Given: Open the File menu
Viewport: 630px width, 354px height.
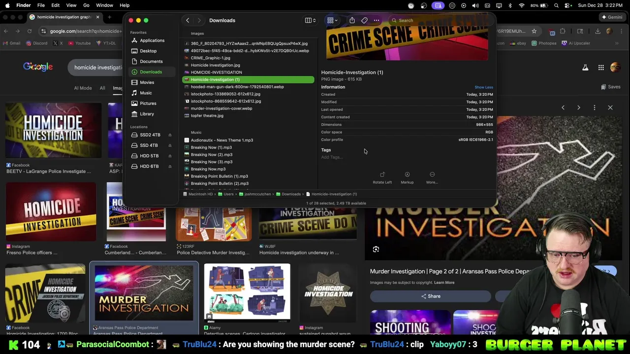Looking at the screenshot, I should 41,5.
